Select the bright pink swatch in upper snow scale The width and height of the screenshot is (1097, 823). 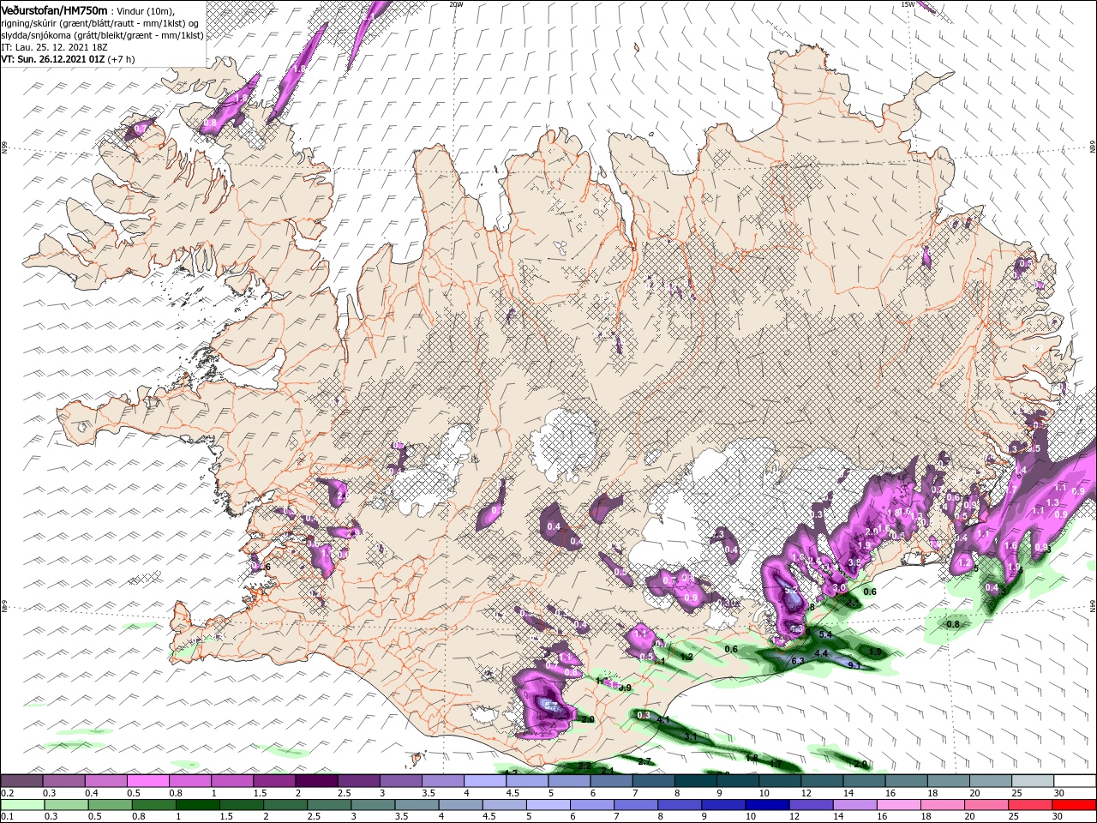coord(147,780)
